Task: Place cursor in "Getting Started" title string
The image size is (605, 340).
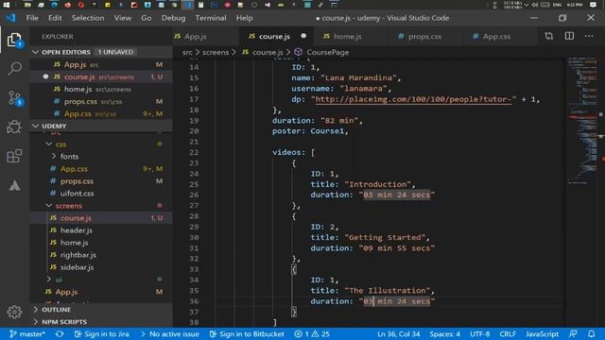Action: coord(385,237)
